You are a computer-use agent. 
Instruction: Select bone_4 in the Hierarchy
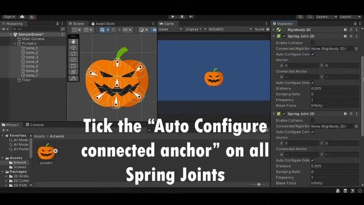tap(32, 61)
